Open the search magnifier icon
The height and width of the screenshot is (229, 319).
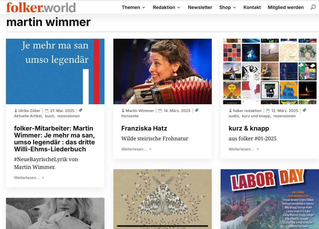pos(313,7)
